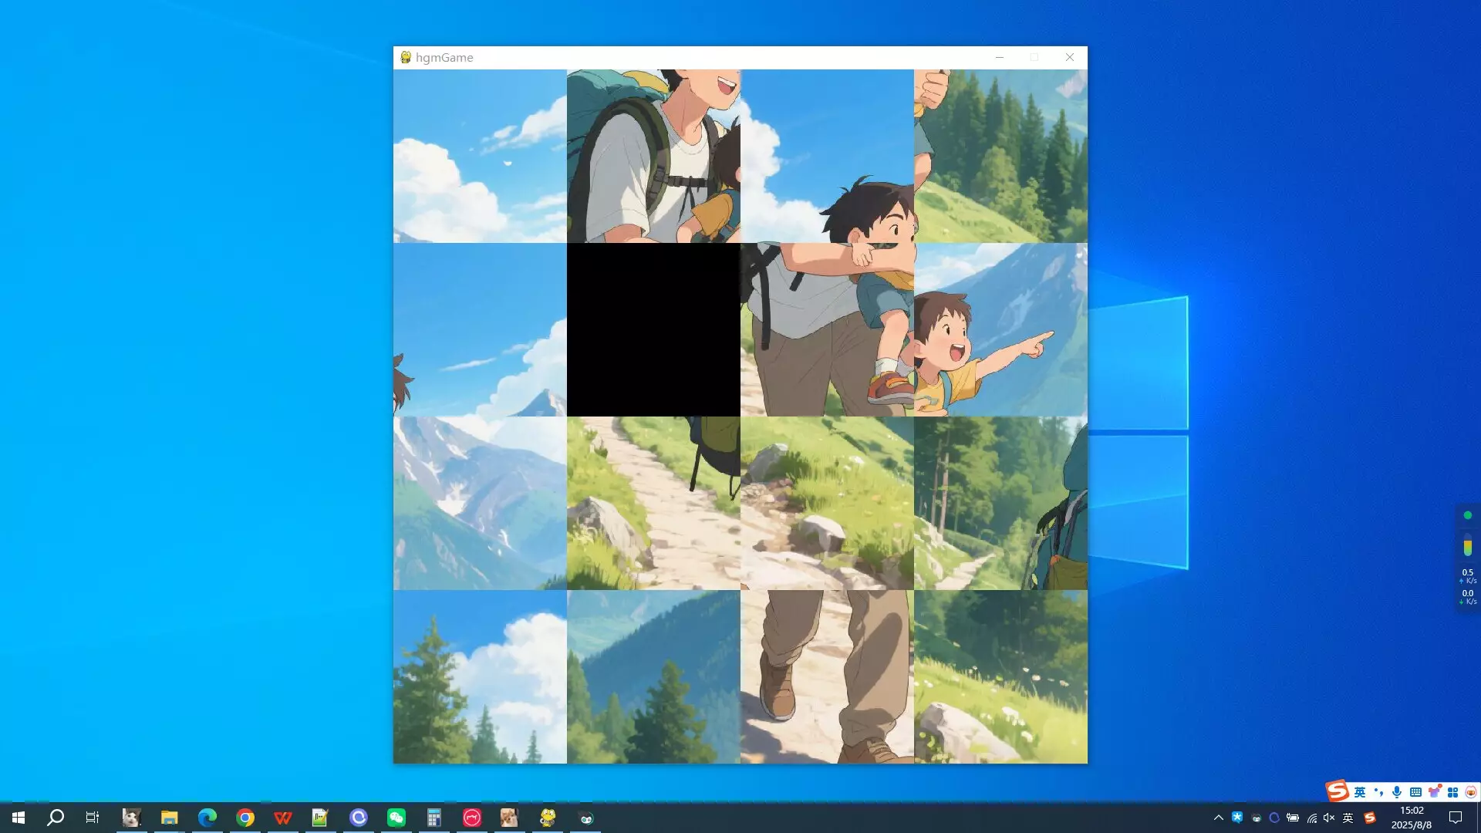Click the Sogou microphone voice input icon

coord(1397,792)
